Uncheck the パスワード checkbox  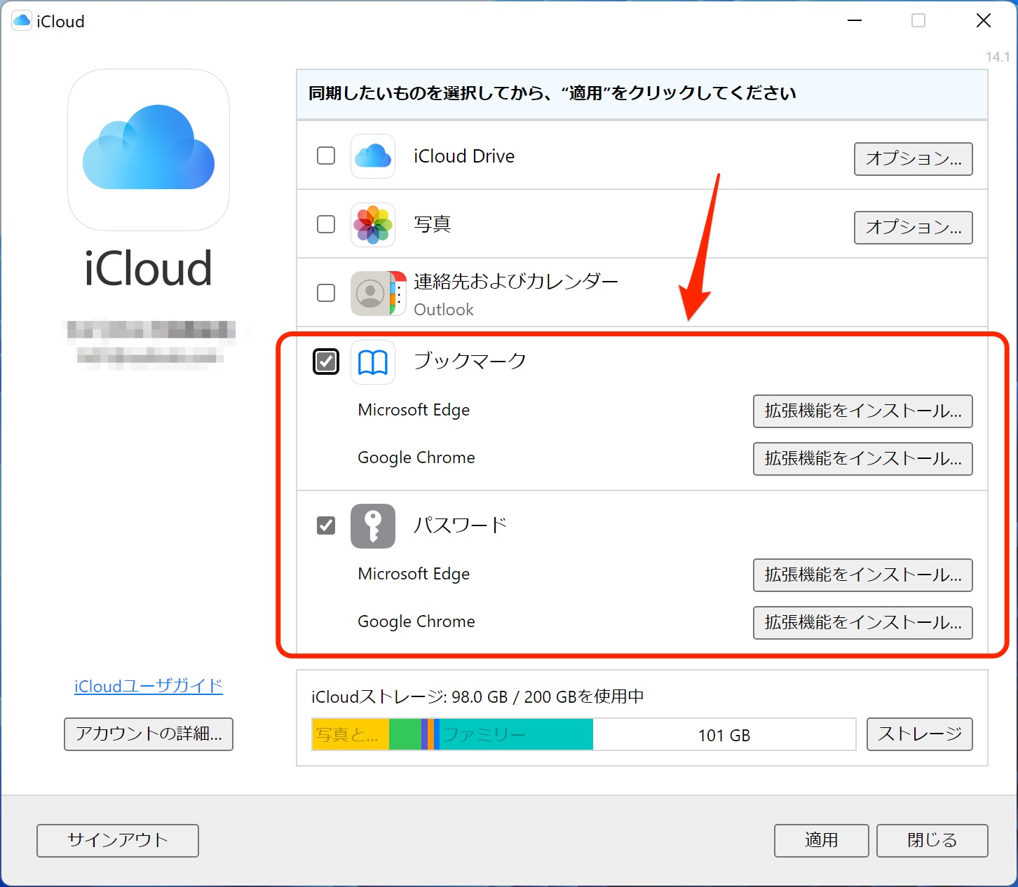(326, 525)
